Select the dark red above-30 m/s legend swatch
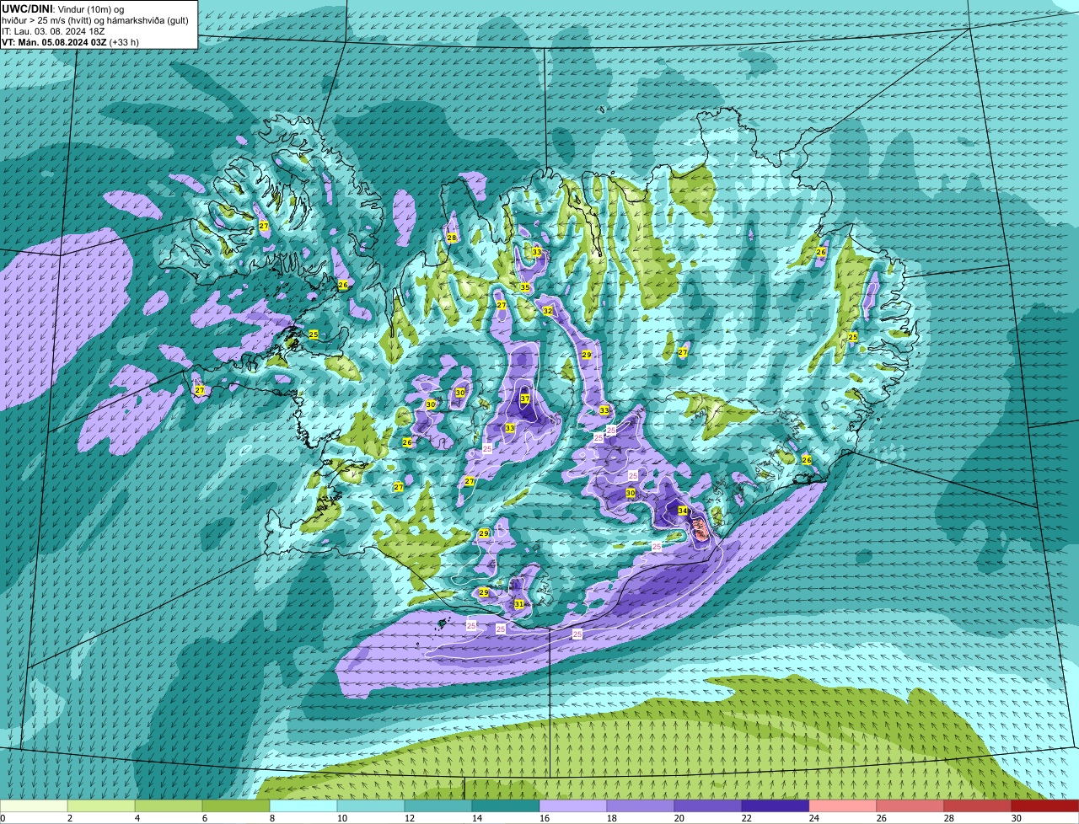The width and height of the screenshot is (1079, 824). click(x=1045, y=806)
